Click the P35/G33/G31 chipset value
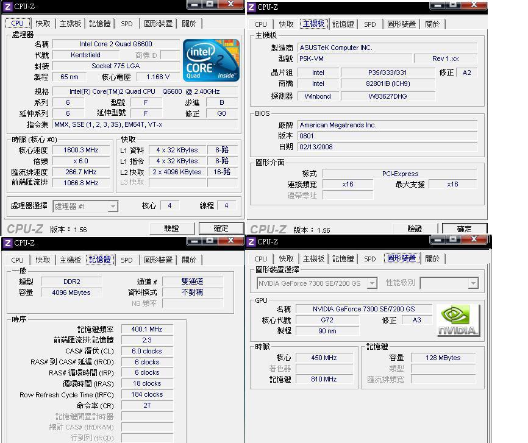Viewport: 528px width, 443px height. (388, 73)
